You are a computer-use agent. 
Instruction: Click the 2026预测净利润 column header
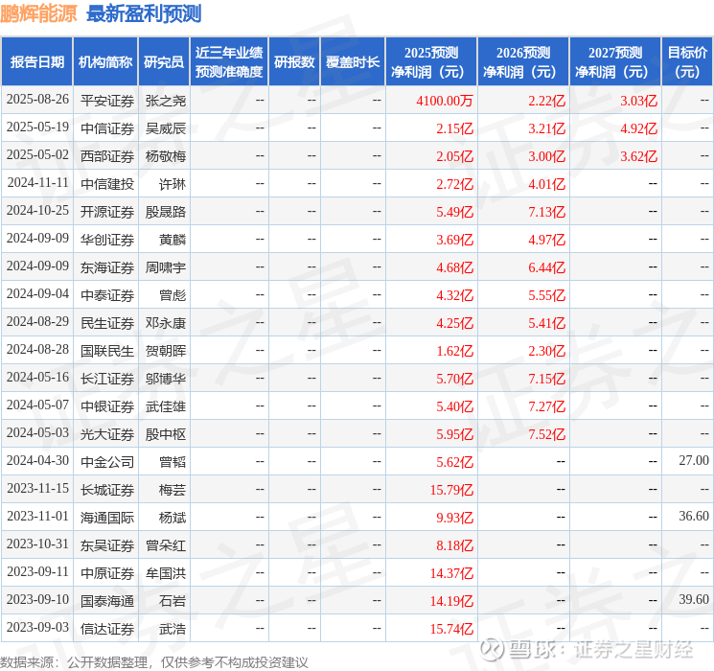pyautogui.click(x=523, y=62)
